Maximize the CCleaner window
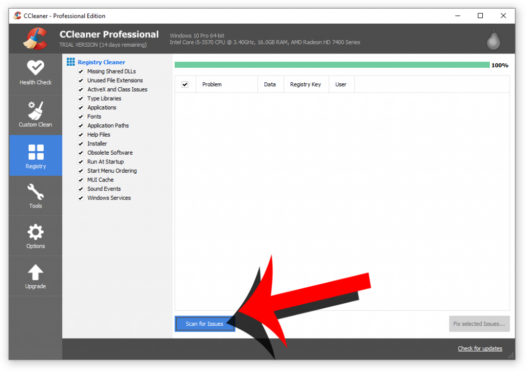Image resolution: width=526 pixels, height=371 pixels. click(480, 16)
